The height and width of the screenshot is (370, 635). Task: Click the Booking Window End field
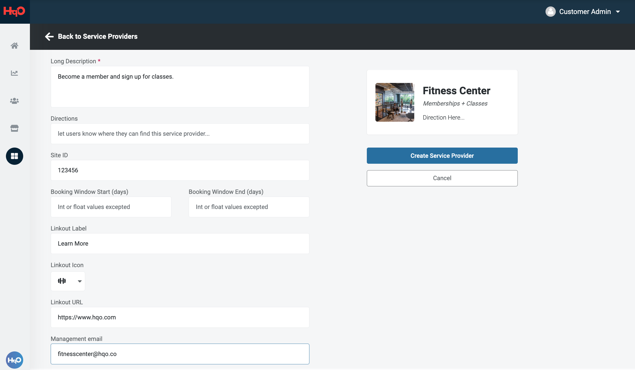point(249,207)
